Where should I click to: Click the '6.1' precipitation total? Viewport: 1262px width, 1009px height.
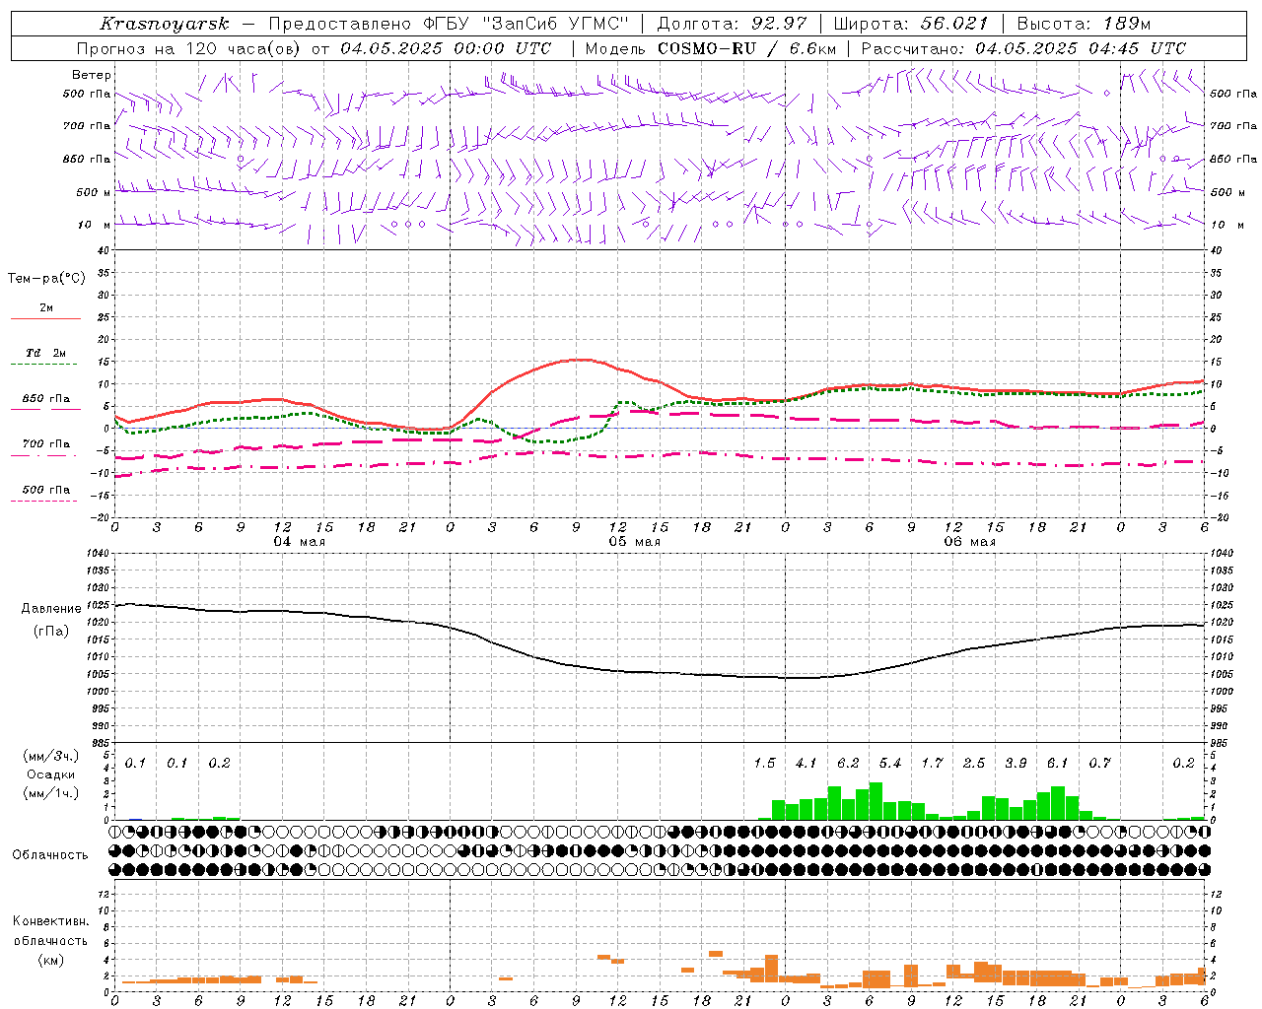pyautogui.click(x=1057, y=764)
